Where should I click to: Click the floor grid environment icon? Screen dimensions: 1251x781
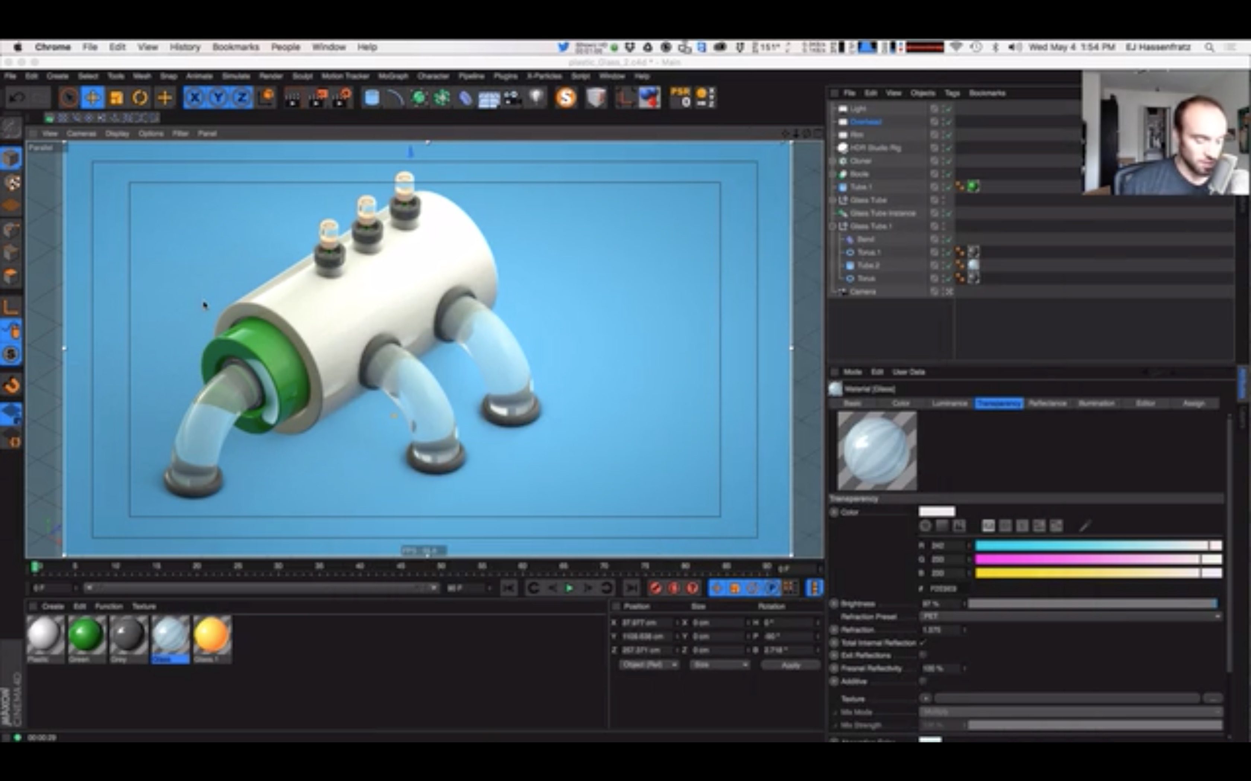point(488,98)
